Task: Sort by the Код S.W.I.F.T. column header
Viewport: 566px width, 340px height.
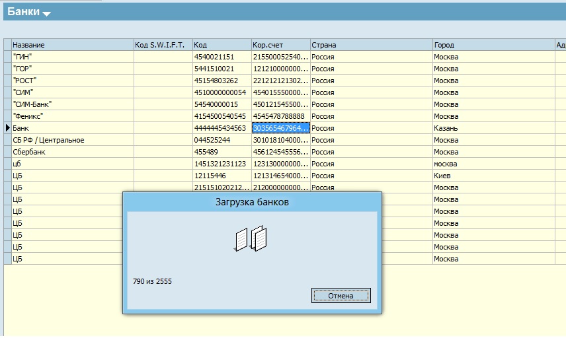Action: [x=163, y=45]
